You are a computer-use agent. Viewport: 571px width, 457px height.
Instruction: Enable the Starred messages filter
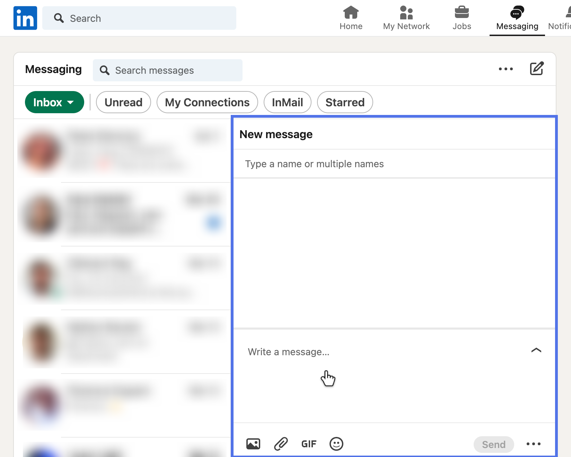tap(345, 102)
